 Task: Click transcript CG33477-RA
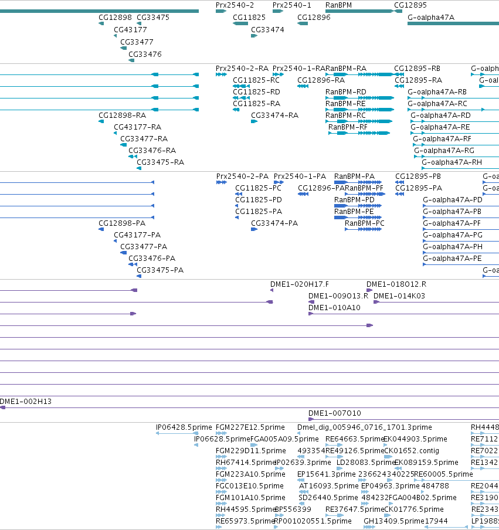(144, 139)
